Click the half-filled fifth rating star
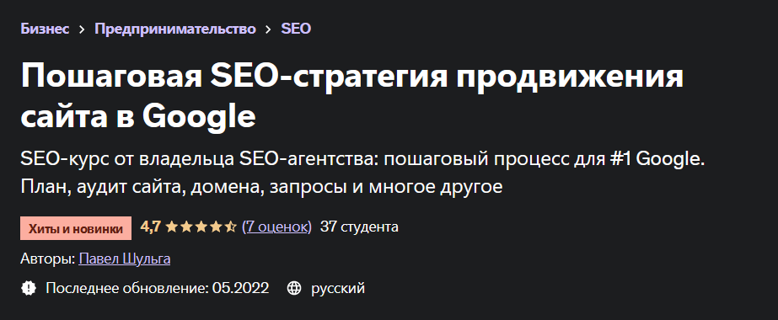Screen dimensions: 778x320 [230, 227]
